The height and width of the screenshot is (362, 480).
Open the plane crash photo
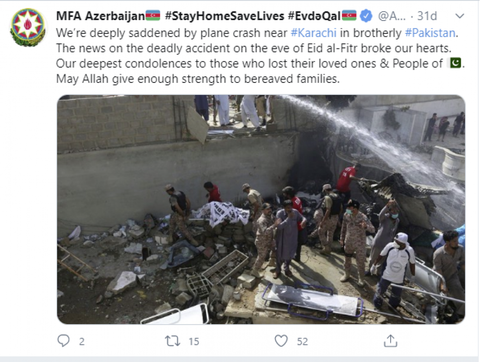(261, 210)
